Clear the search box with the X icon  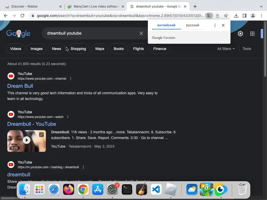[141, 33]
